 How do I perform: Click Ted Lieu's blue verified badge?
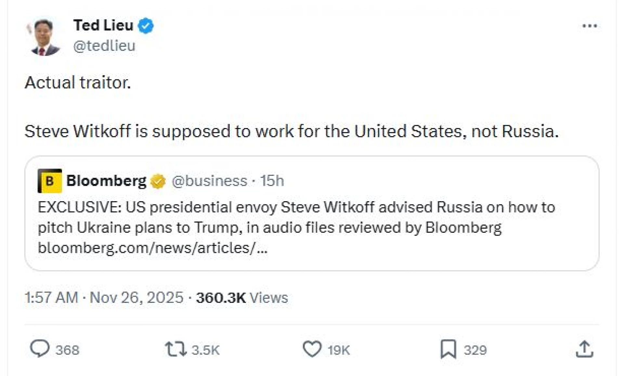[146, 26]
